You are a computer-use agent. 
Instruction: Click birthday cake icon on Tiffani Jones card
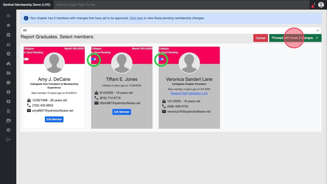(96, 92)
